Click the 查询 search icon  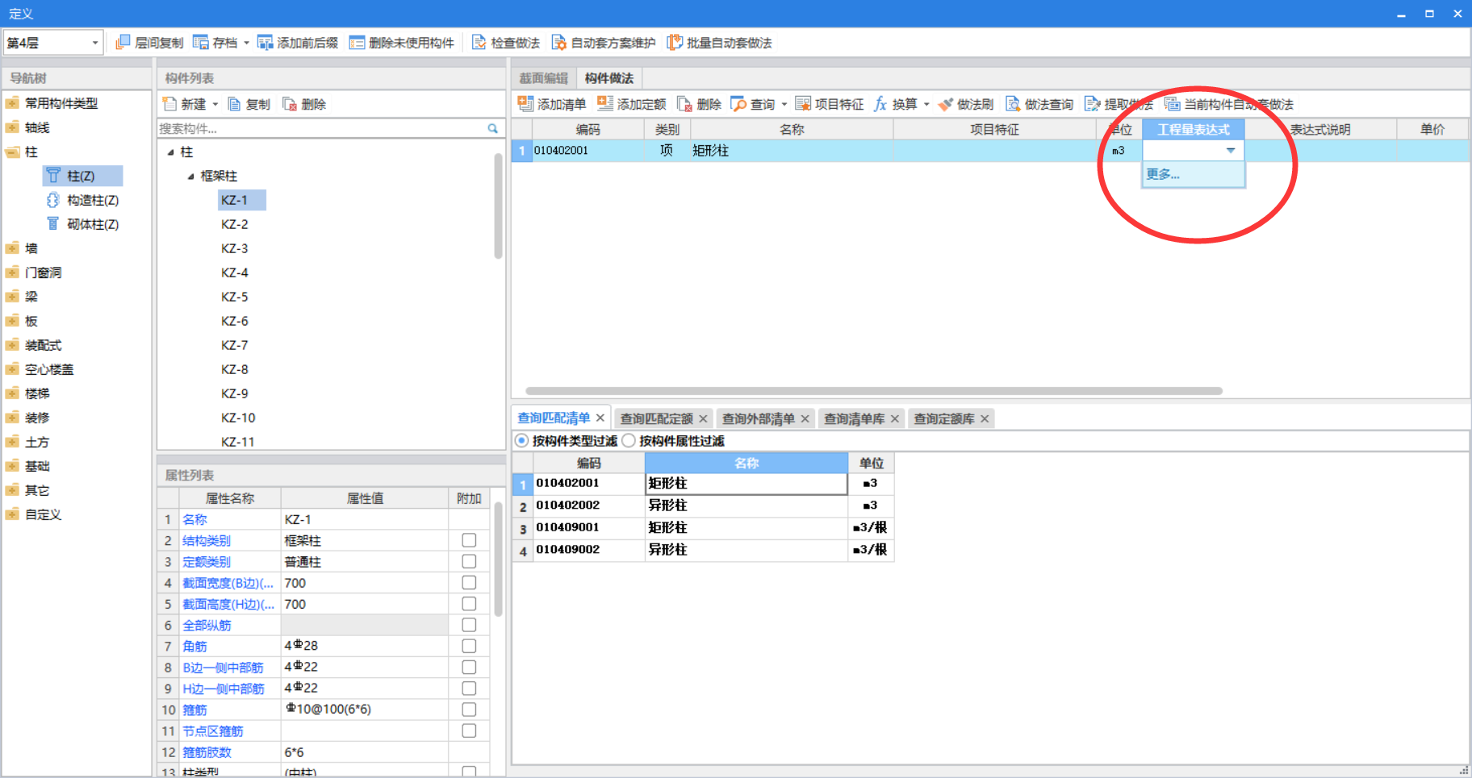point(738,104)
